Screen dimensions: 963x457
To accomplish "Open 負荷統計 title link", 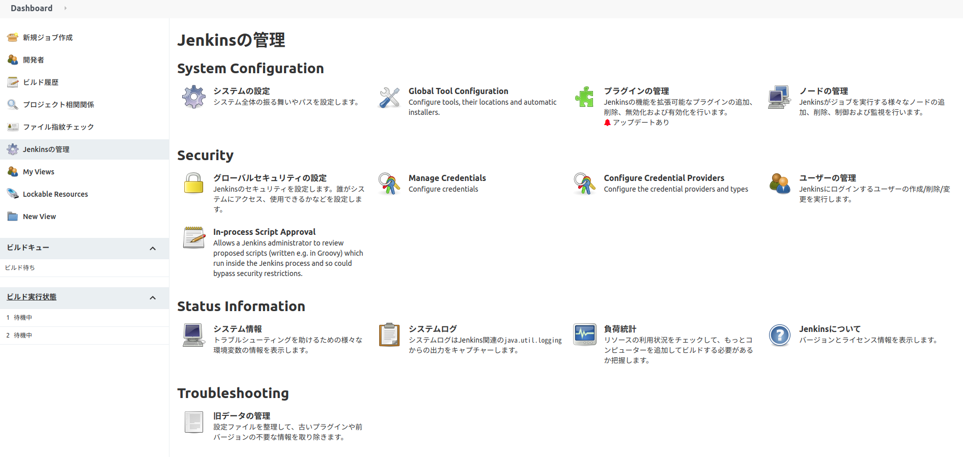I will point(620,329).
